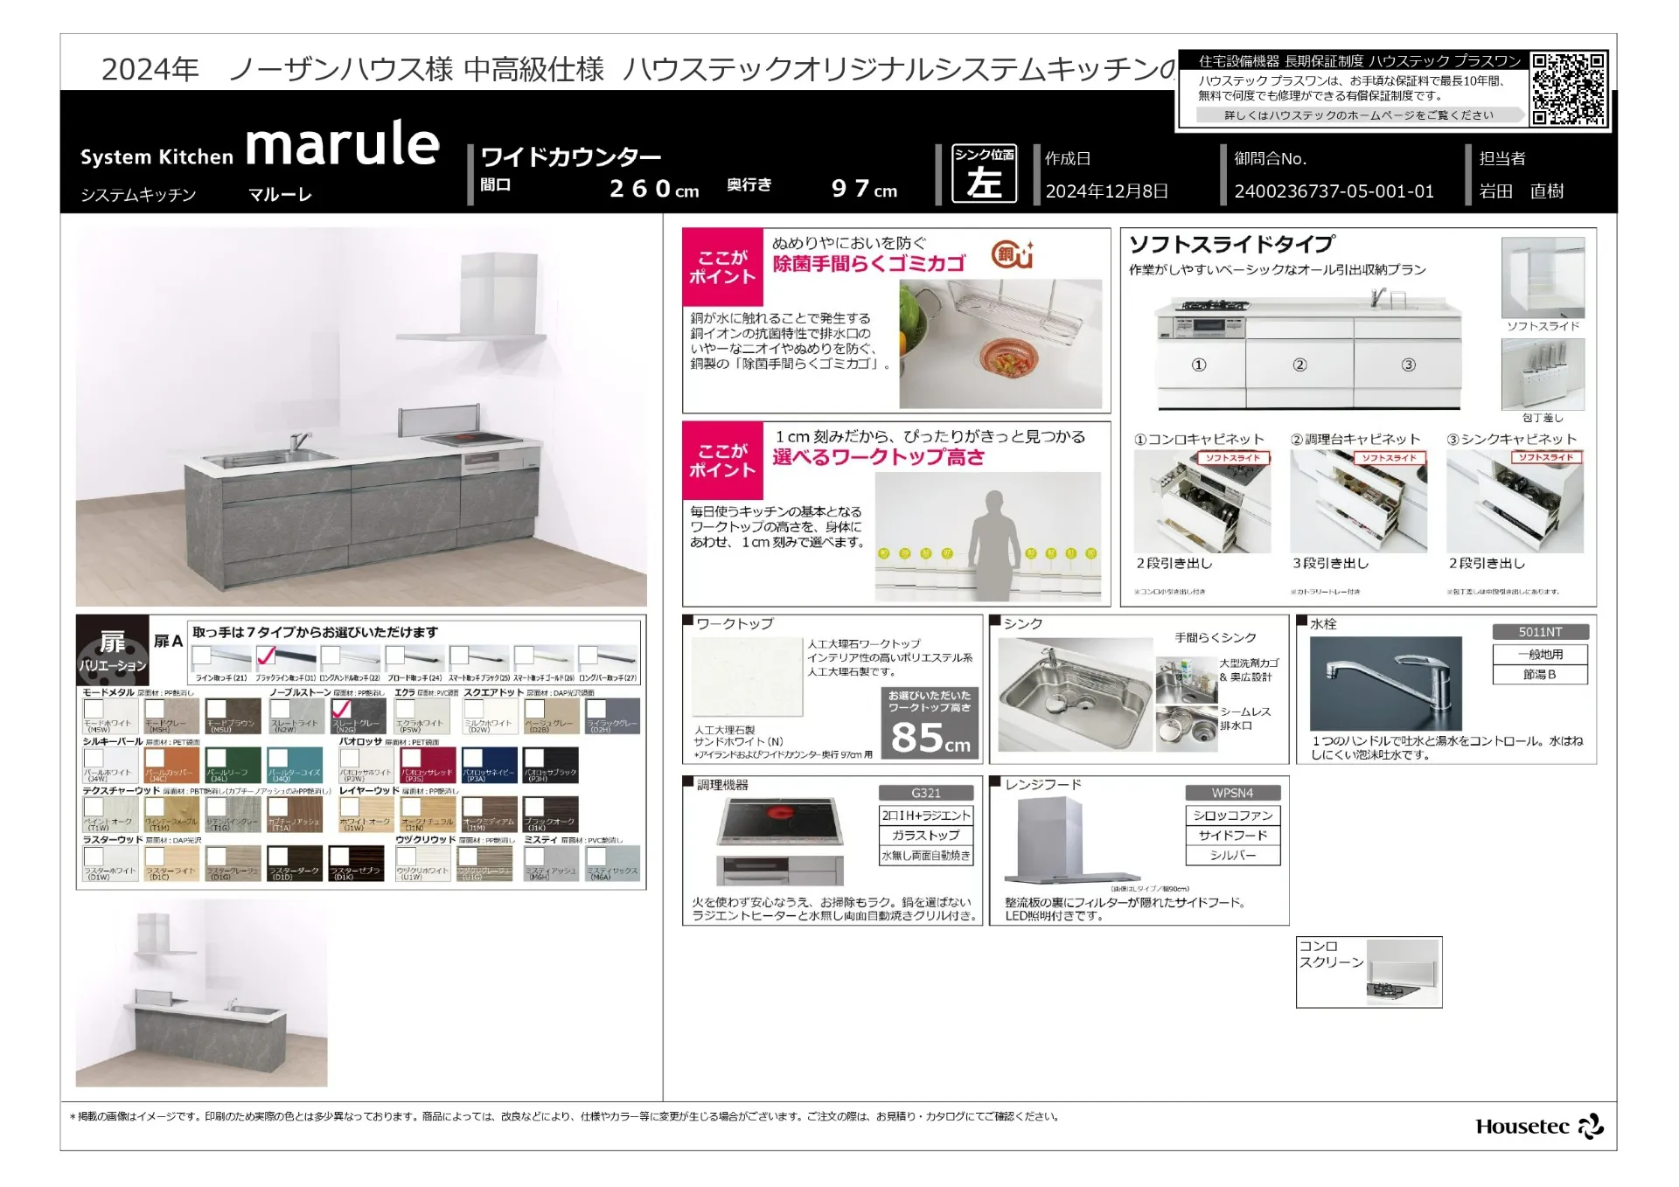This screenshot has width=1679, height=1187.
Task: Click the 5011NT faucet model label
Action: 1540,632
